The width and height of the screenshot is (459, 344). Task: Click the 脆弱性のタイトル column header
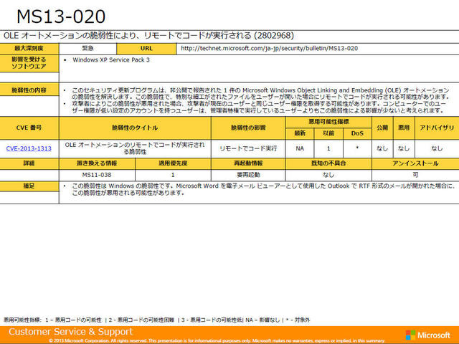(135, 128)
